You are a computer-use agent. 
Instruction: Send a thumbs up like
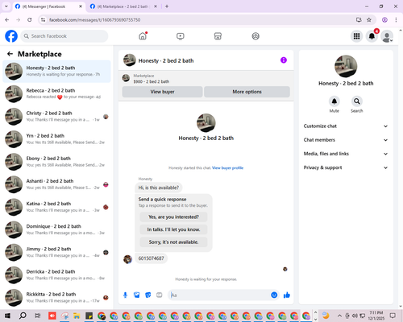pyautogui.click(x=287, y=295)
